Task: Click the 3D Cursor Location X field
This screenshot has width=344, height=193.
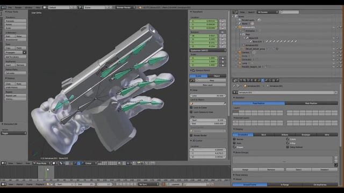Action: tap(208, 150)
